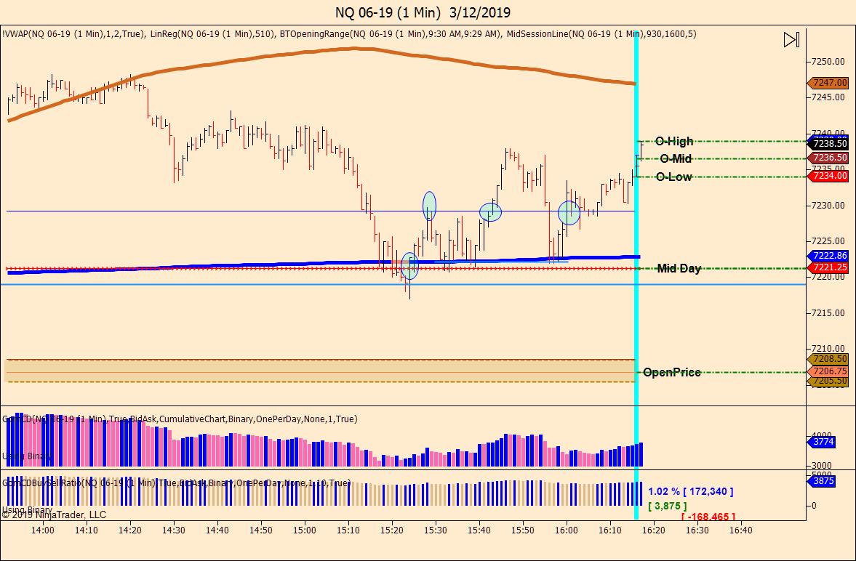Select the orange 7247.00 price marker
The image size is (856, 561).
point(828,83)
